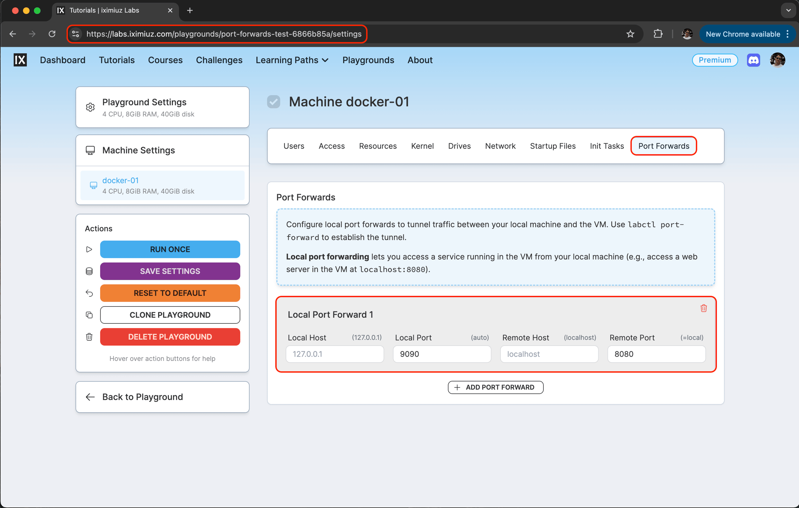This screenshot has width=799, height=508.
Task: Click the Back to Playground link
Action: pyautogui.click(x=142, y=397)
